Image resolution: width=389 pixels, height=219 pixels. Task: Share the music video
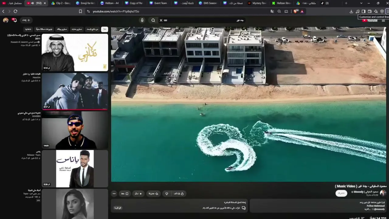153,193
